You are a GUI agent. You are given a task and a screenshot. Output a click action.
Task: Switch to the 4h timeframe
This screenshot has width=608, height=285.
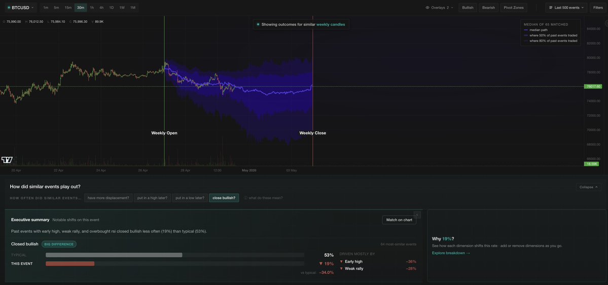(101, 8)
